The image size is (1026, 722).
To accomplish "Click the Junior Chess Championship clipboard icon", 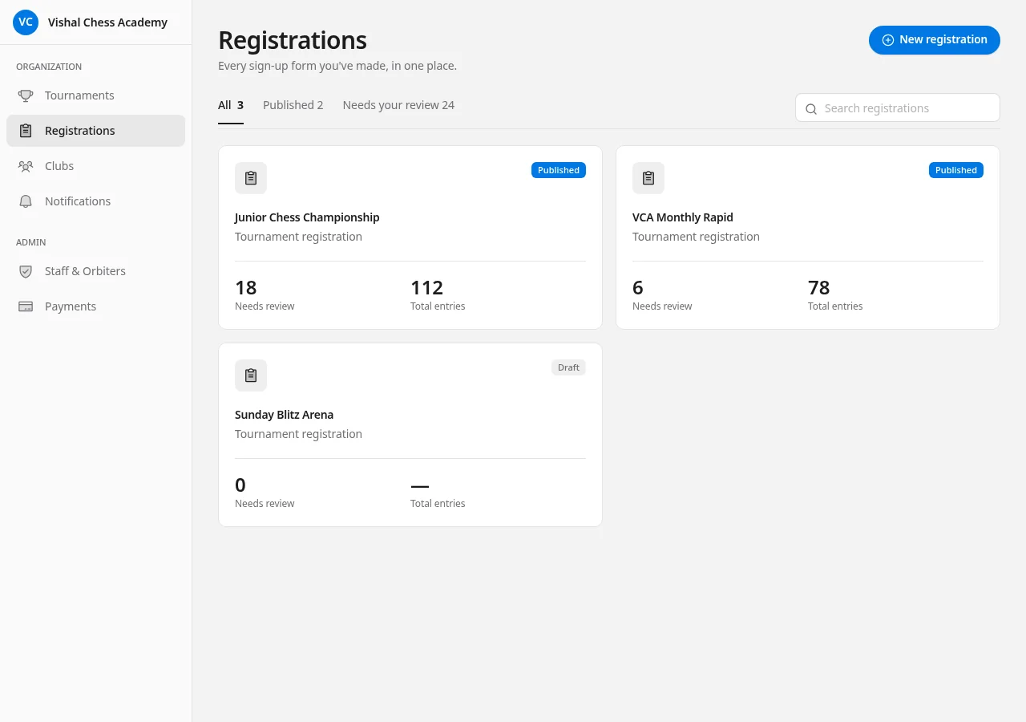I will tap(251, 178).
